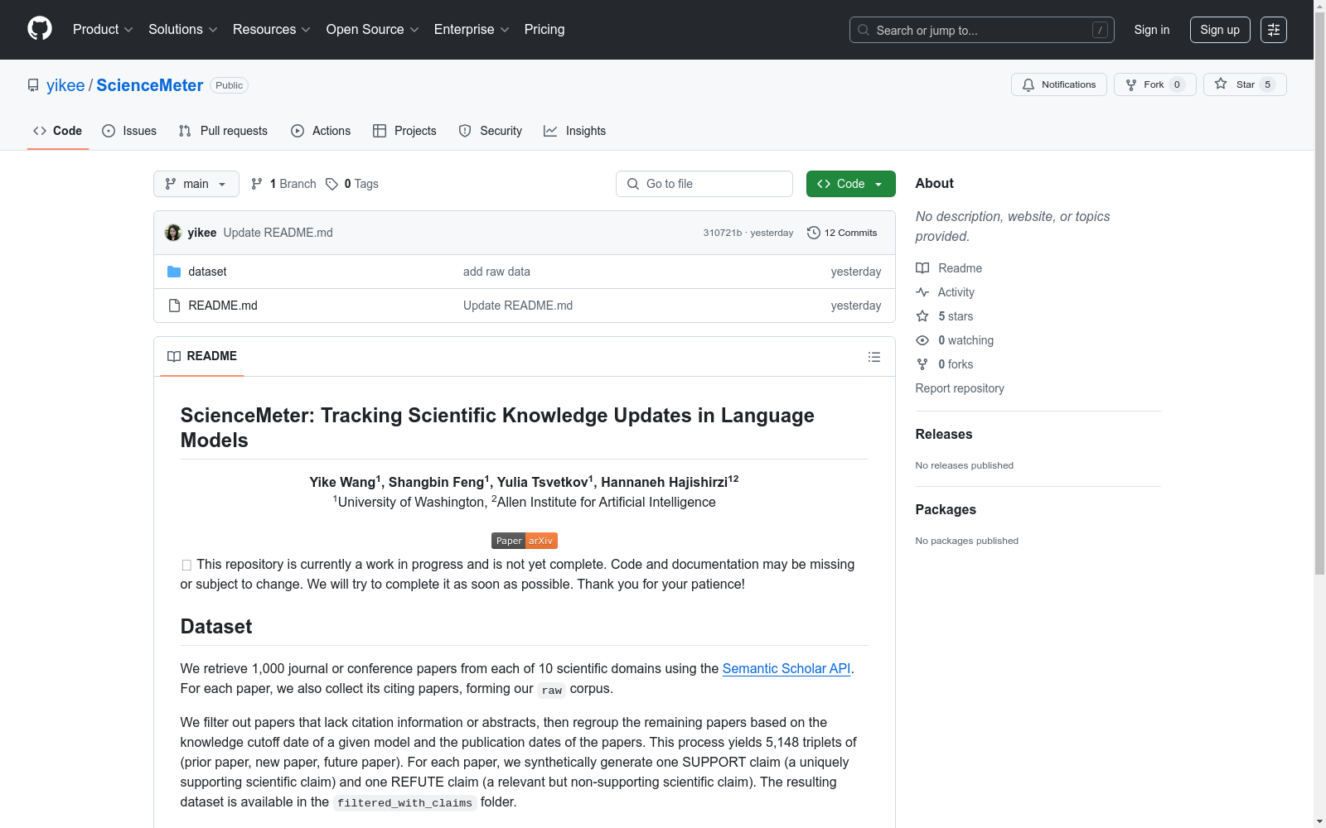Screen dimensions: 1326x828
Task: Click the dataset folder icon
Action: click(174, 272)
